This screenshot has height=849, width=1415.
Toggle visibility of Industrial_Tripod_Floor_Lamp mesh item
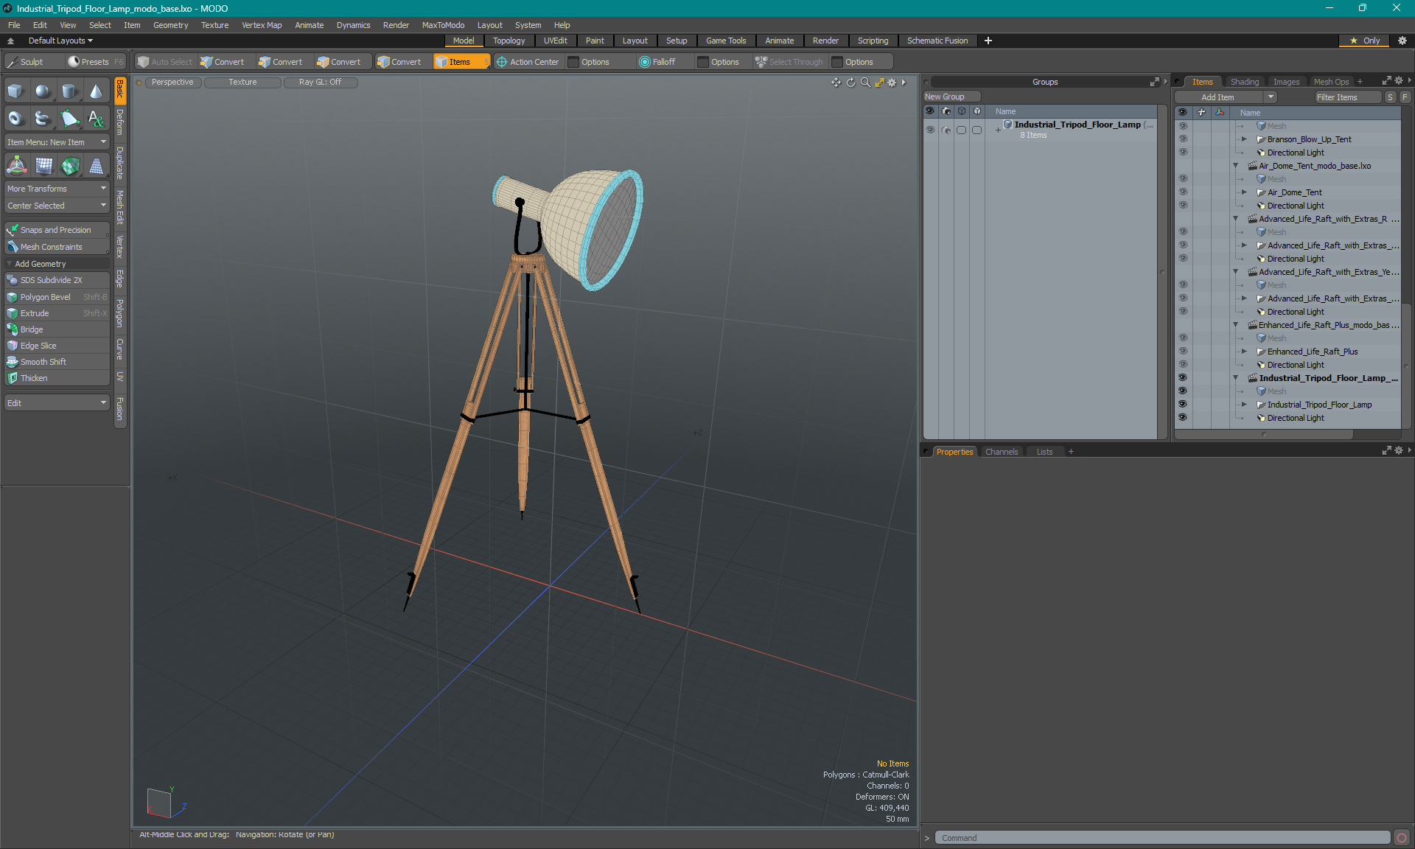[1183, 405]
